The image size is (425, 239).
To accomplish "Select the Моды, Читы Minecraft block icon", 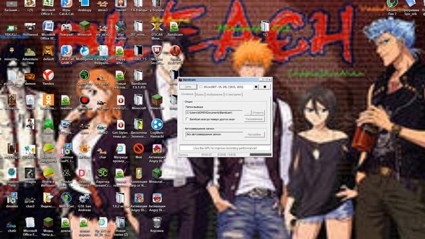I will point(48,226).
